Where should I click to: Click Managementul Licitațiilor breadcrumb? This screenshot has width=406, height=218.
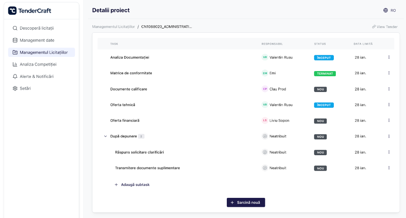pyautogui.click(x=113, y=27)
